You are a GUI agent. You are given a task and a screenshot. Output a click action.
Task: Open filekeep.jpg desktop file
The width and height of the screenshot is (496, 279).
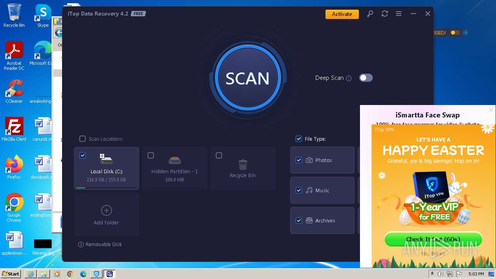click(43, 247)
